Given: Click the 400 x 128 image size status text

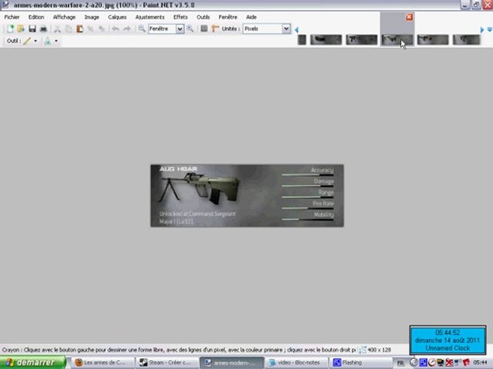Looking at the screenshot, I should point(379,350).
